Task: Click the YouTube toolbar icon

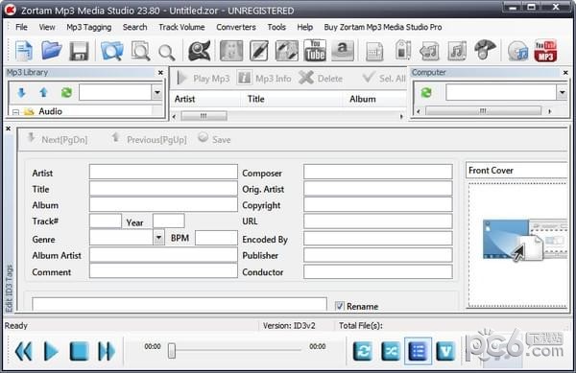Action: pos(315,50)
